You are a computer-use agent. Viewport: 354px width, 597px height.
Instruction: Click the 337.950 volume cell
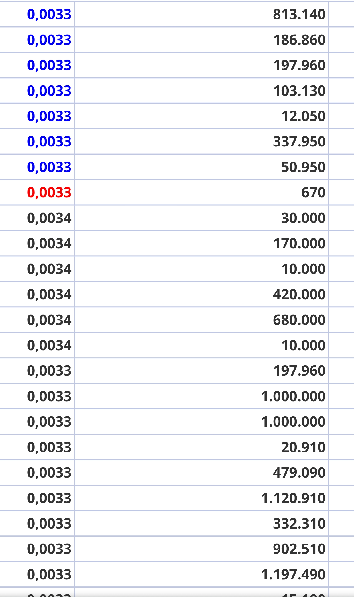coord(202,141)
